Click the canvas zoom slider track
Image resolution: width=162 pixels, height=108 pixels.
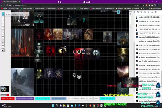(x=130, y=20)
